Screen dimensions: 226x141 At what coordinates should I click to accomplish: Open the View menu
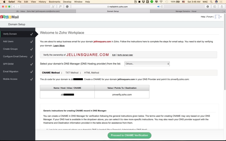(33, 2)
